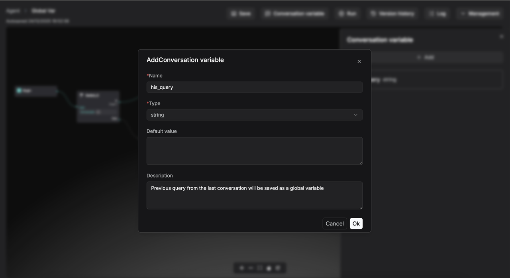The height and width of the screenshot is (278, 510).
Task: Select the existing string variable entry
Action: click(x=434, y=80)
